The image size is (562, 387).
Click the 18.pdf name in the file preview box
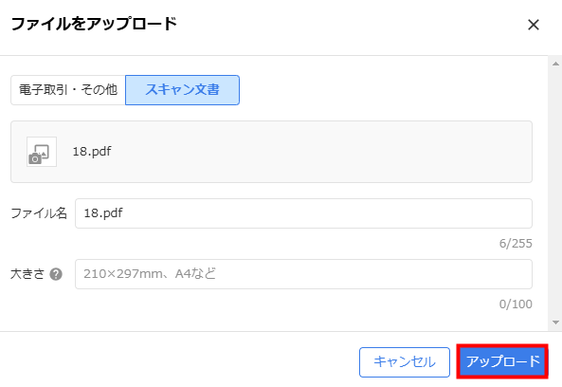92,152
